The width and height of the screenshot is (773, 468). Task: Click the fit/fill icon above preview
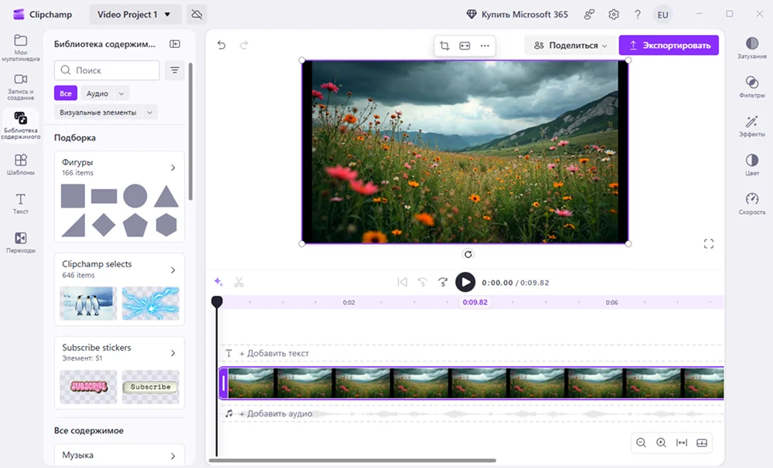(465, 46)
